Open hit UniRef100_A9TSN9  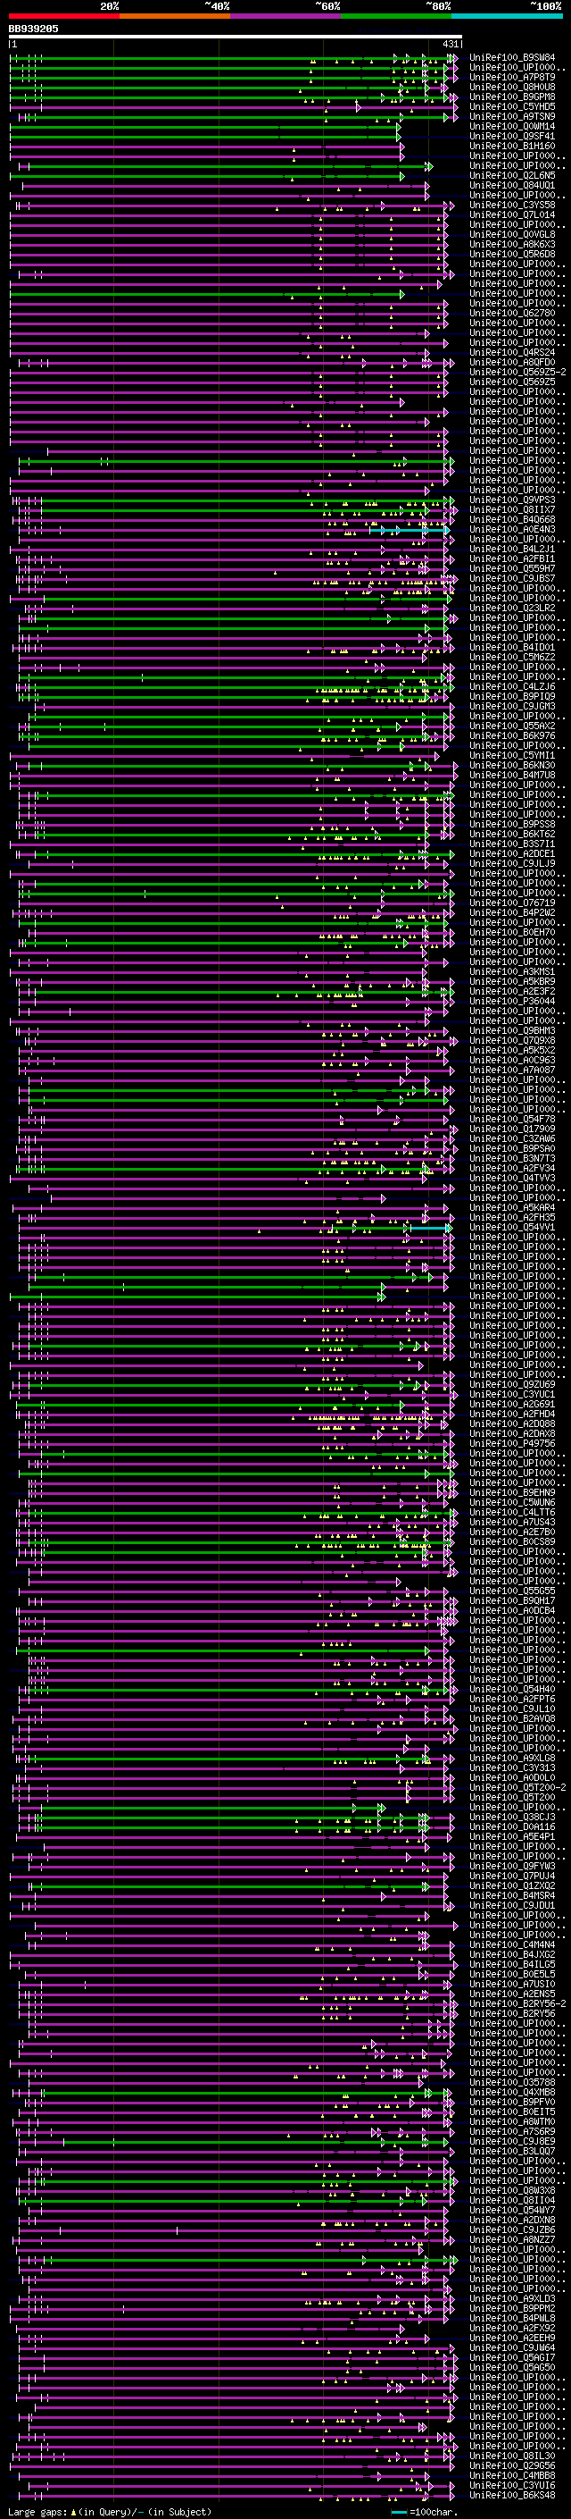click(512, 116)
